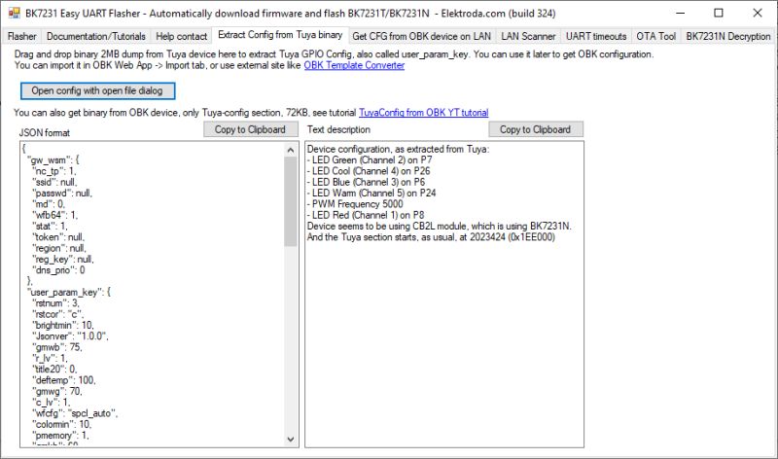Click the JSON scrollbar up arrow
Image resolution: width=778 pixels, height=459 pixels.
(291, 150)
